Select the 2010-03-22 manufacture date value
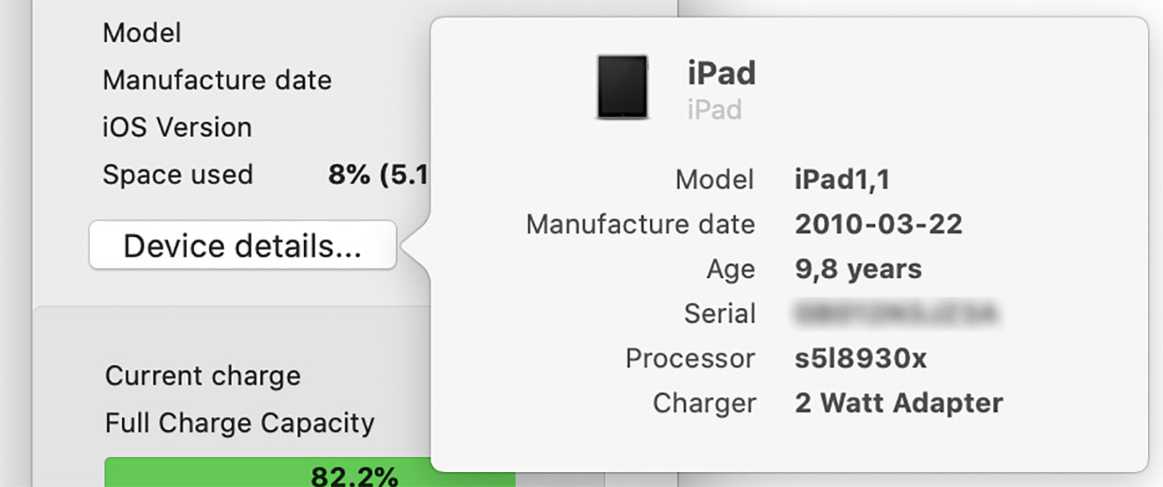Screen dimensions: 1163x487 pos(878,225)
